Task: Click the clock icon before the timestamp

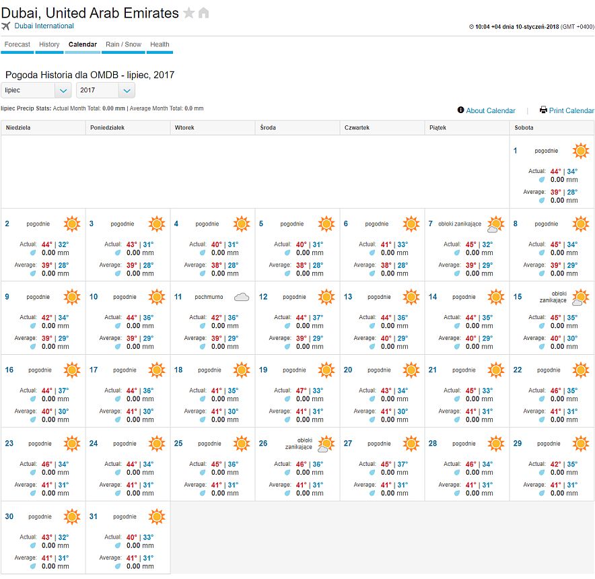Action: click(x=471, y=27)
